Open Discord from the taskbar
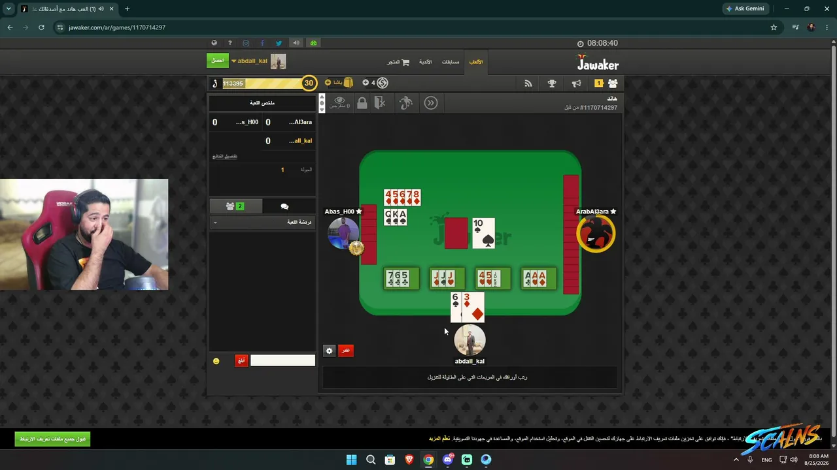The height and width of the screenshot is (470, 837). point(448,460)
